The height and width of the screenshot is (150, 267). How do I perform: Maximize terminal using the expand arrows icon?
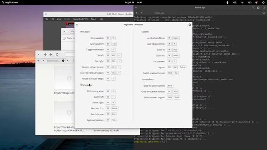pyautogui.click(x=264, y=7)
